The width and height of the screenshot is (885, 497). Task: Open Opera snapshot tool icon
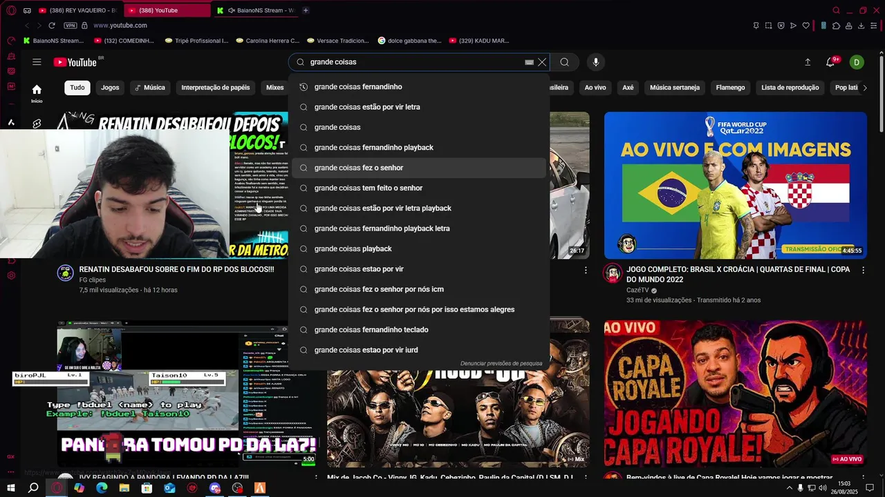(x=769, y=26)
